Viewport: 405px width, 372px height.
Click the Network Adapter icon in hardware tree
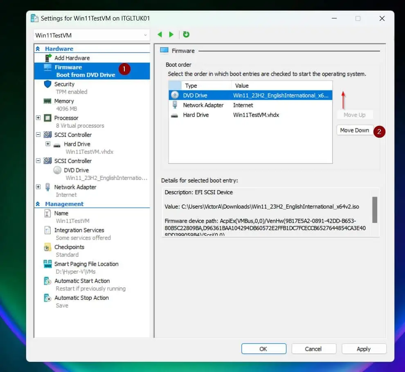click(47, 187)
